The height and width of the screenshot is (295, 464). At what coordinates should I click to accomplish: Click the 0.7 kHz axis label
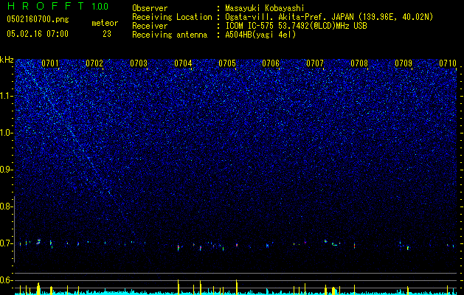6,243
